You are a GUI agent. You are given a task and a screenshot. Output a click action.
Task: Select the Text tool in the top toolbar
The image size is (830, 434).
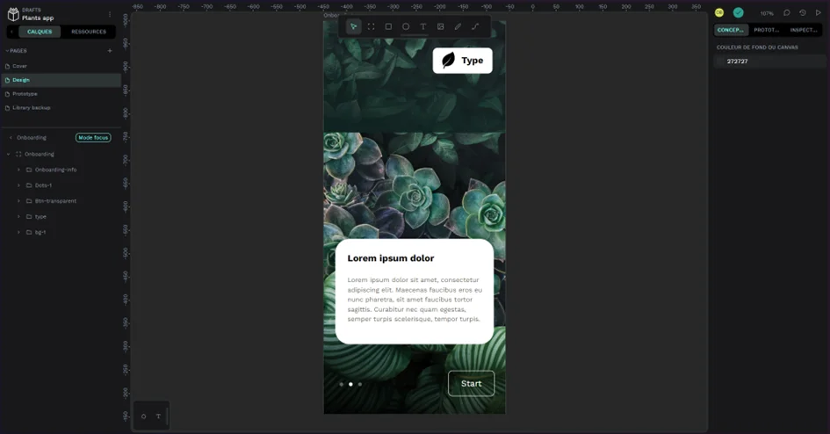click(x=422, y=26)
